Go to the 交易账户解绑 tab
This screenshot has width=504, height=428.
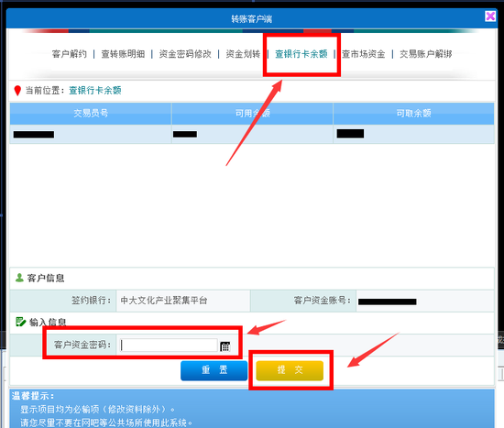(x=426, y=54)
